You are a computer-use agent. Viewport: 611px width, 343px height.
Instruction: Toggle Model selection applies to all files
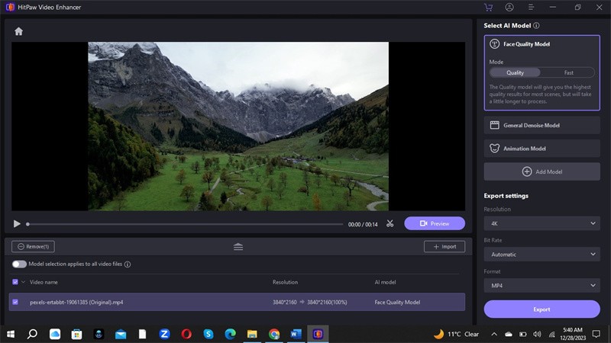click(x=19, y=264)
